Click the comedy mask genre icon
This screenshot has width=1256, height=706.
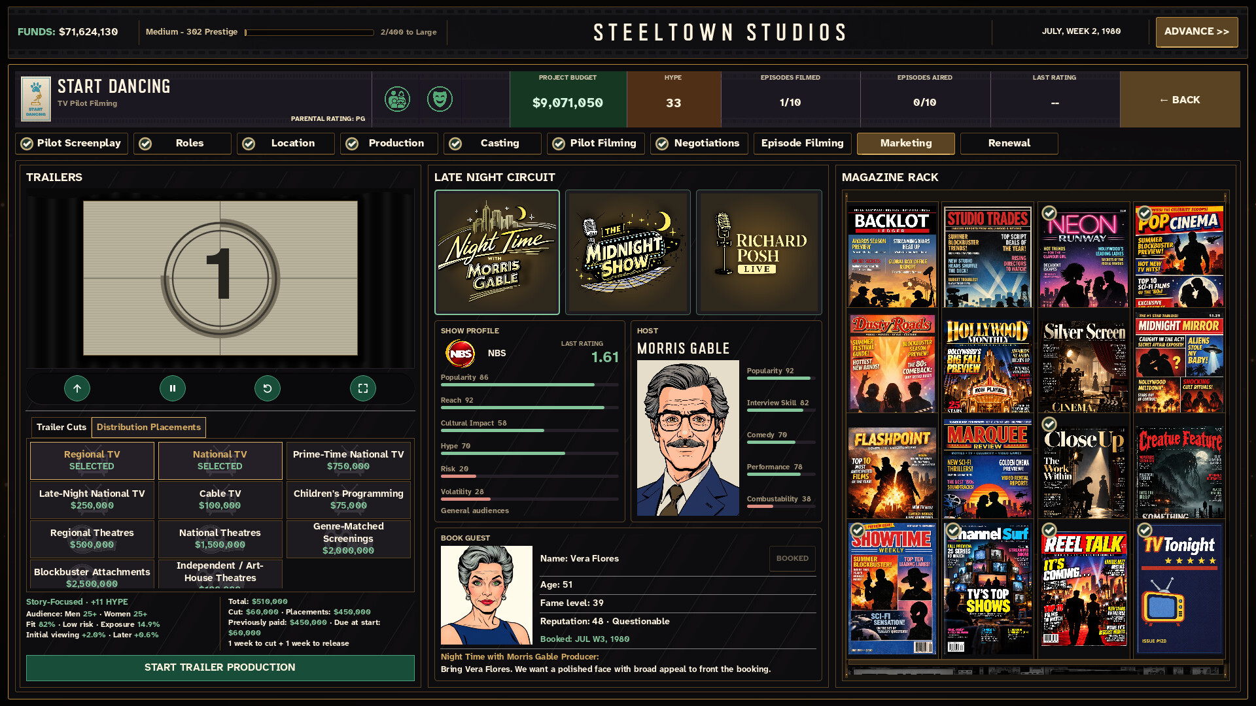440,99
